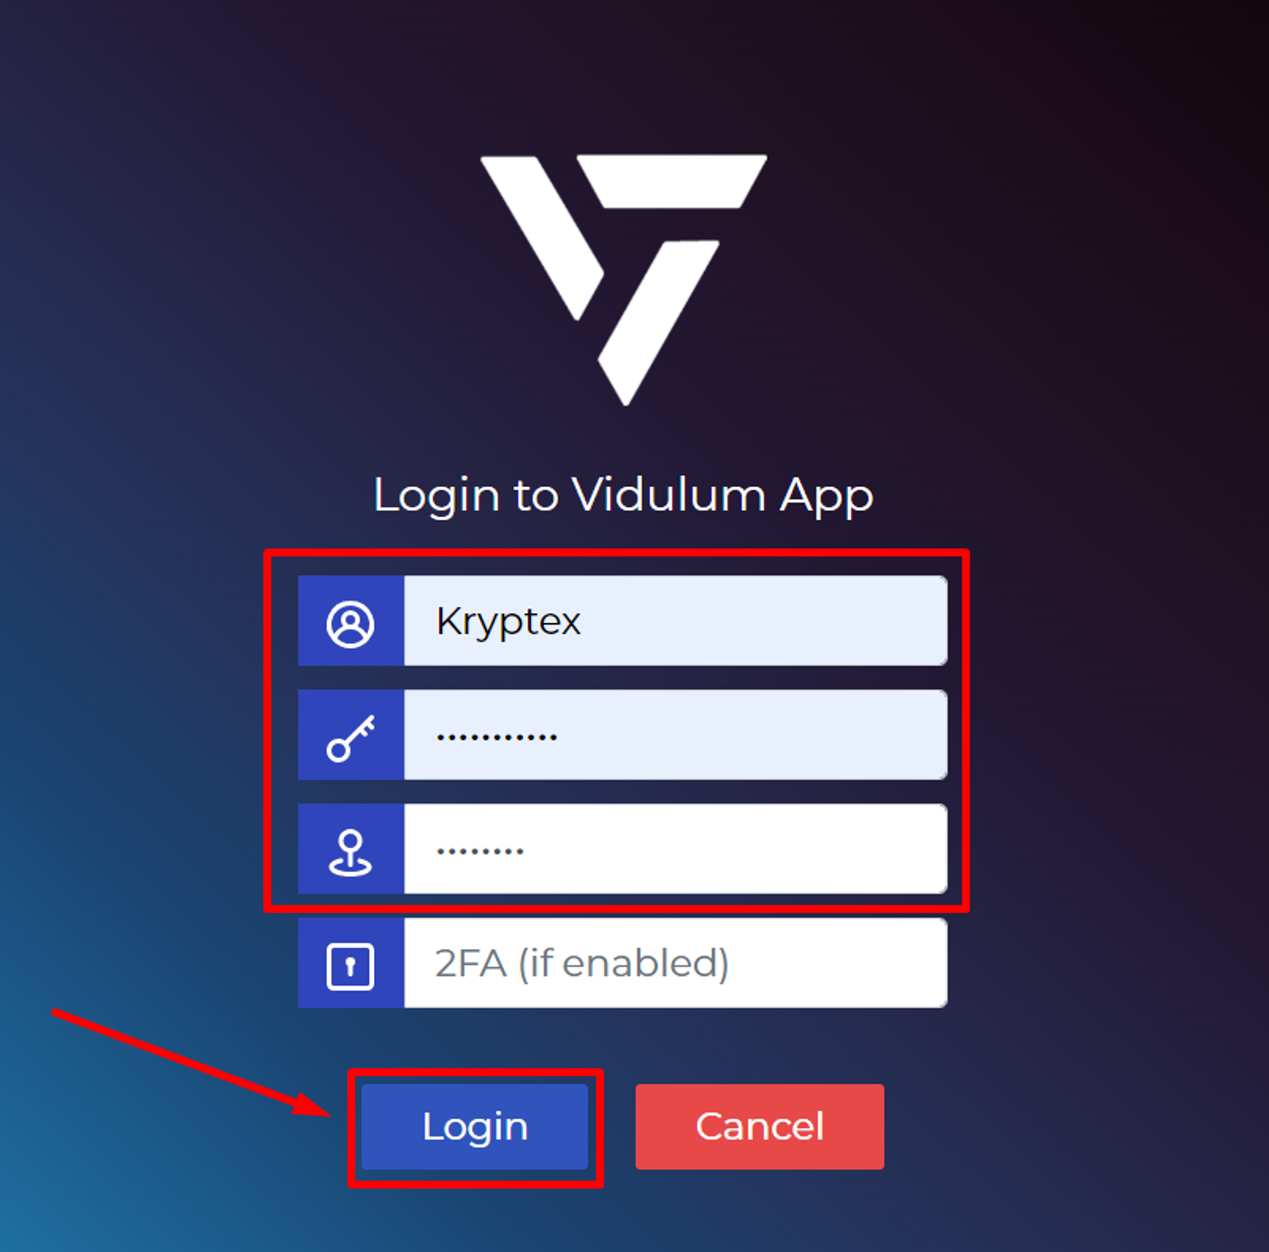Focus the username field containing Kryptex
This screenshot has width=1269, height=1252.
[675, 621]
